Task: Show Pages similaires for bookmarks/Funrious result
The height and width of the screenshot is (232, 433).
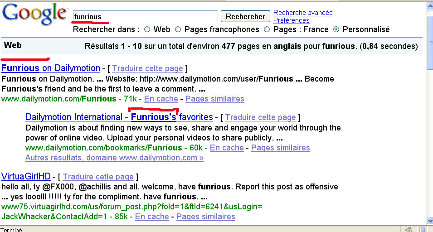Action: coord(280,148)
